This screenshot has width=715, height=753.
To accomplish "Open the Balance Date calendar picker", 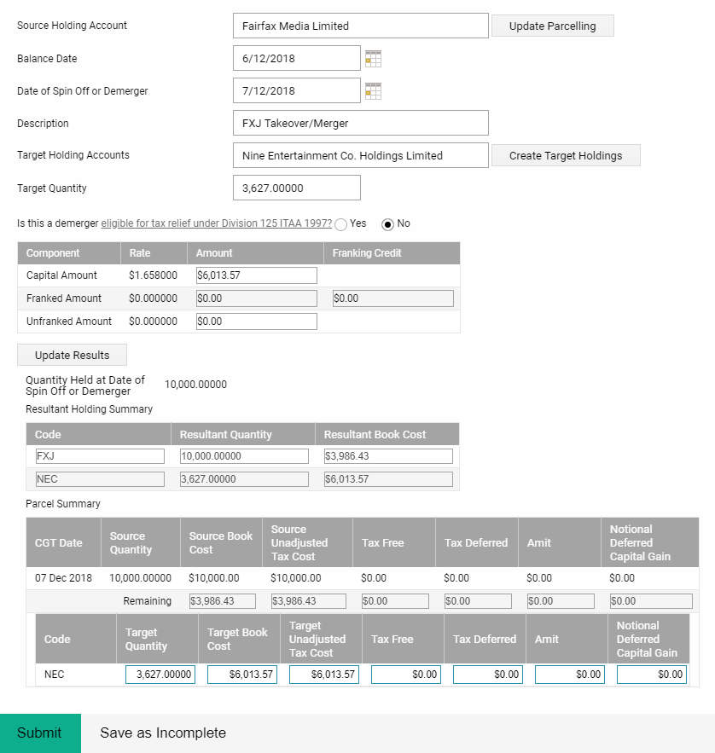I will tap(373, 59).
